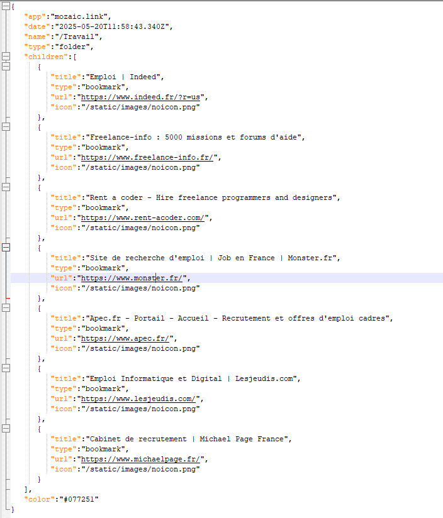
Task: Click "bookmark" type value in Indeed block
Action: (103, 87)
